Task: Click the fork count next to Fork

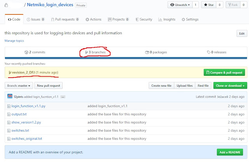Action: (x=244, y=5)
